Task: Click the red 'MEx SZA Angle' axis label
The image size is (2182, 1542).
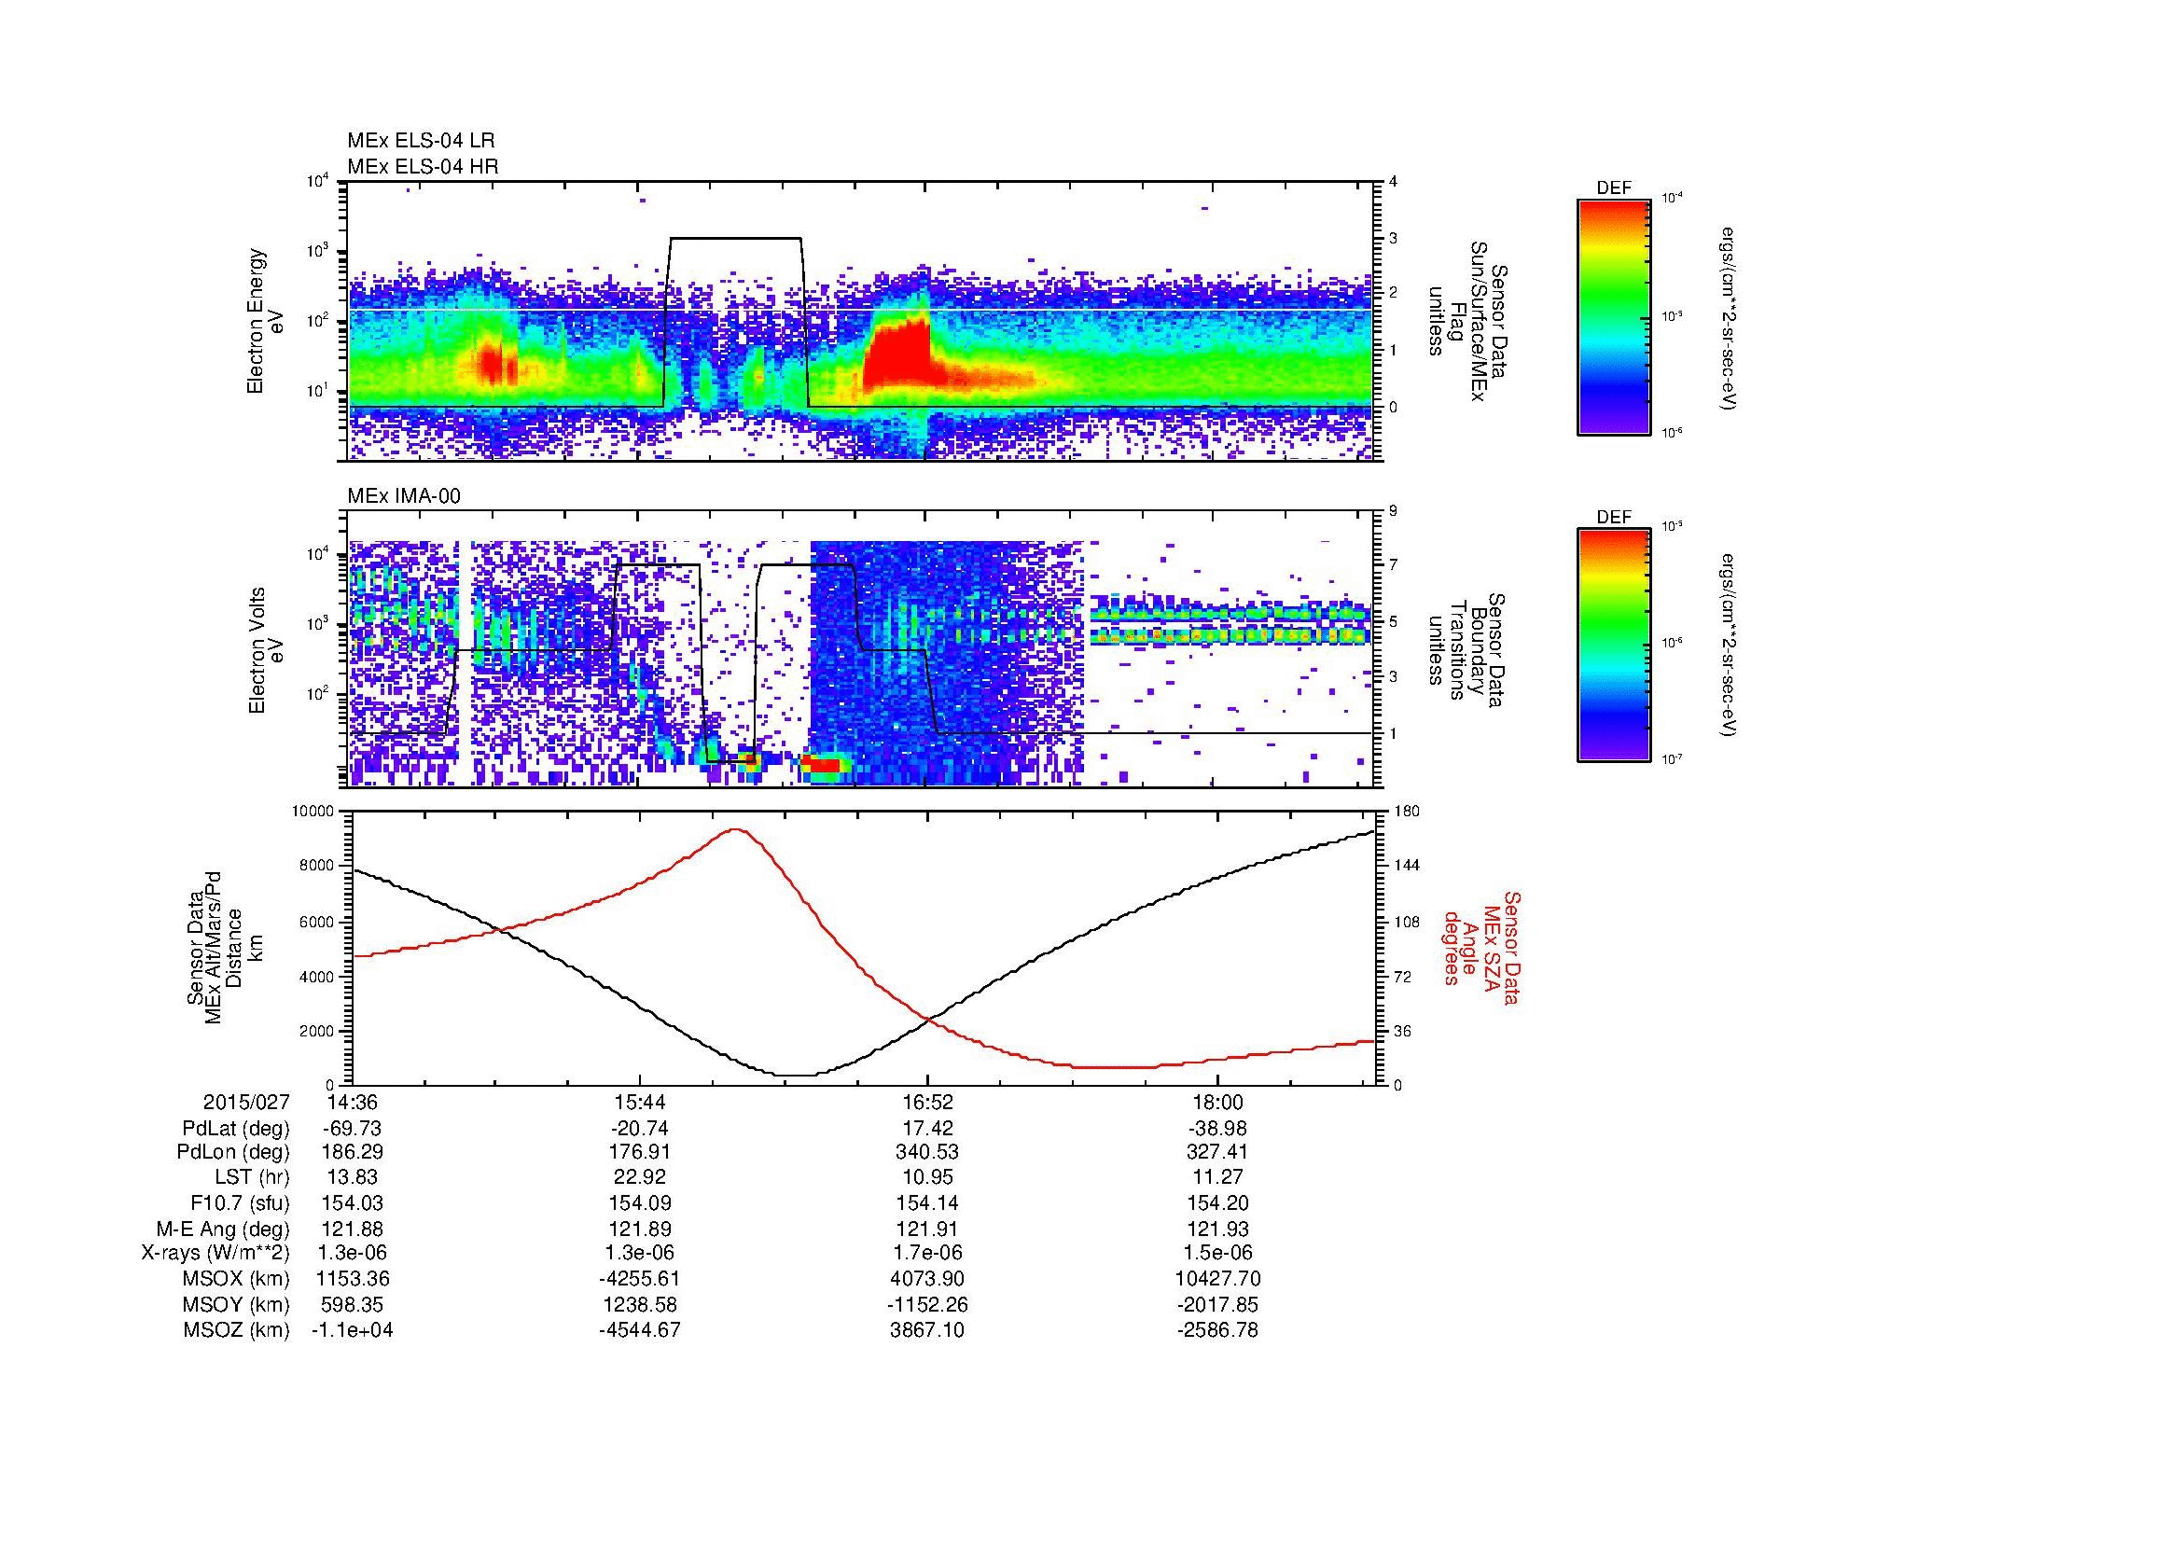Action: 1482,947
